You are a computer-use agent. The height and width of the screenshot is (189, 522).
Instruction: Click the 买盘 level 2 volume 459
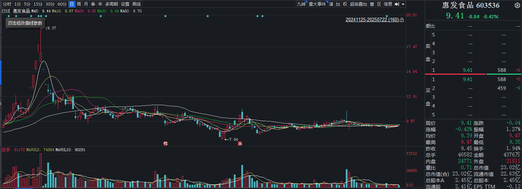502,88
